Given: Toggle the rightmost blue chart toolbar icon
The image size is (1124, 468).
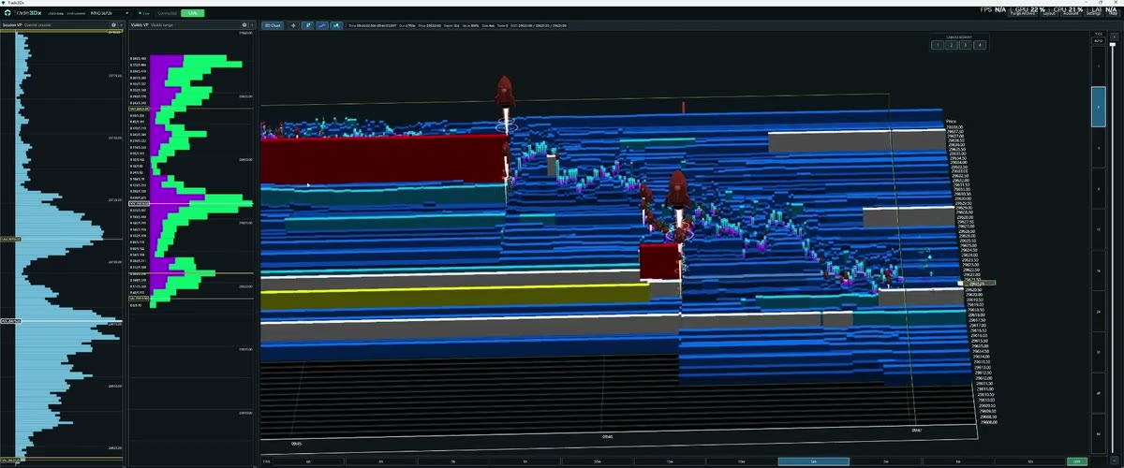Looking at the screenshot, I should point(336,25).
